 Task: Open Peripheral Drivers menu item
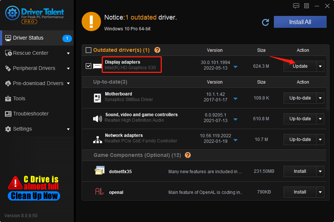click(37, 68)
